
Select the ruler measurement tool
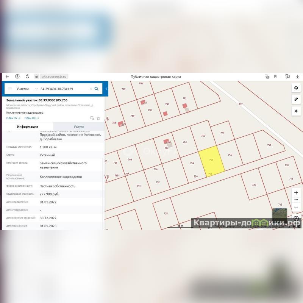[x=296, y=99]
